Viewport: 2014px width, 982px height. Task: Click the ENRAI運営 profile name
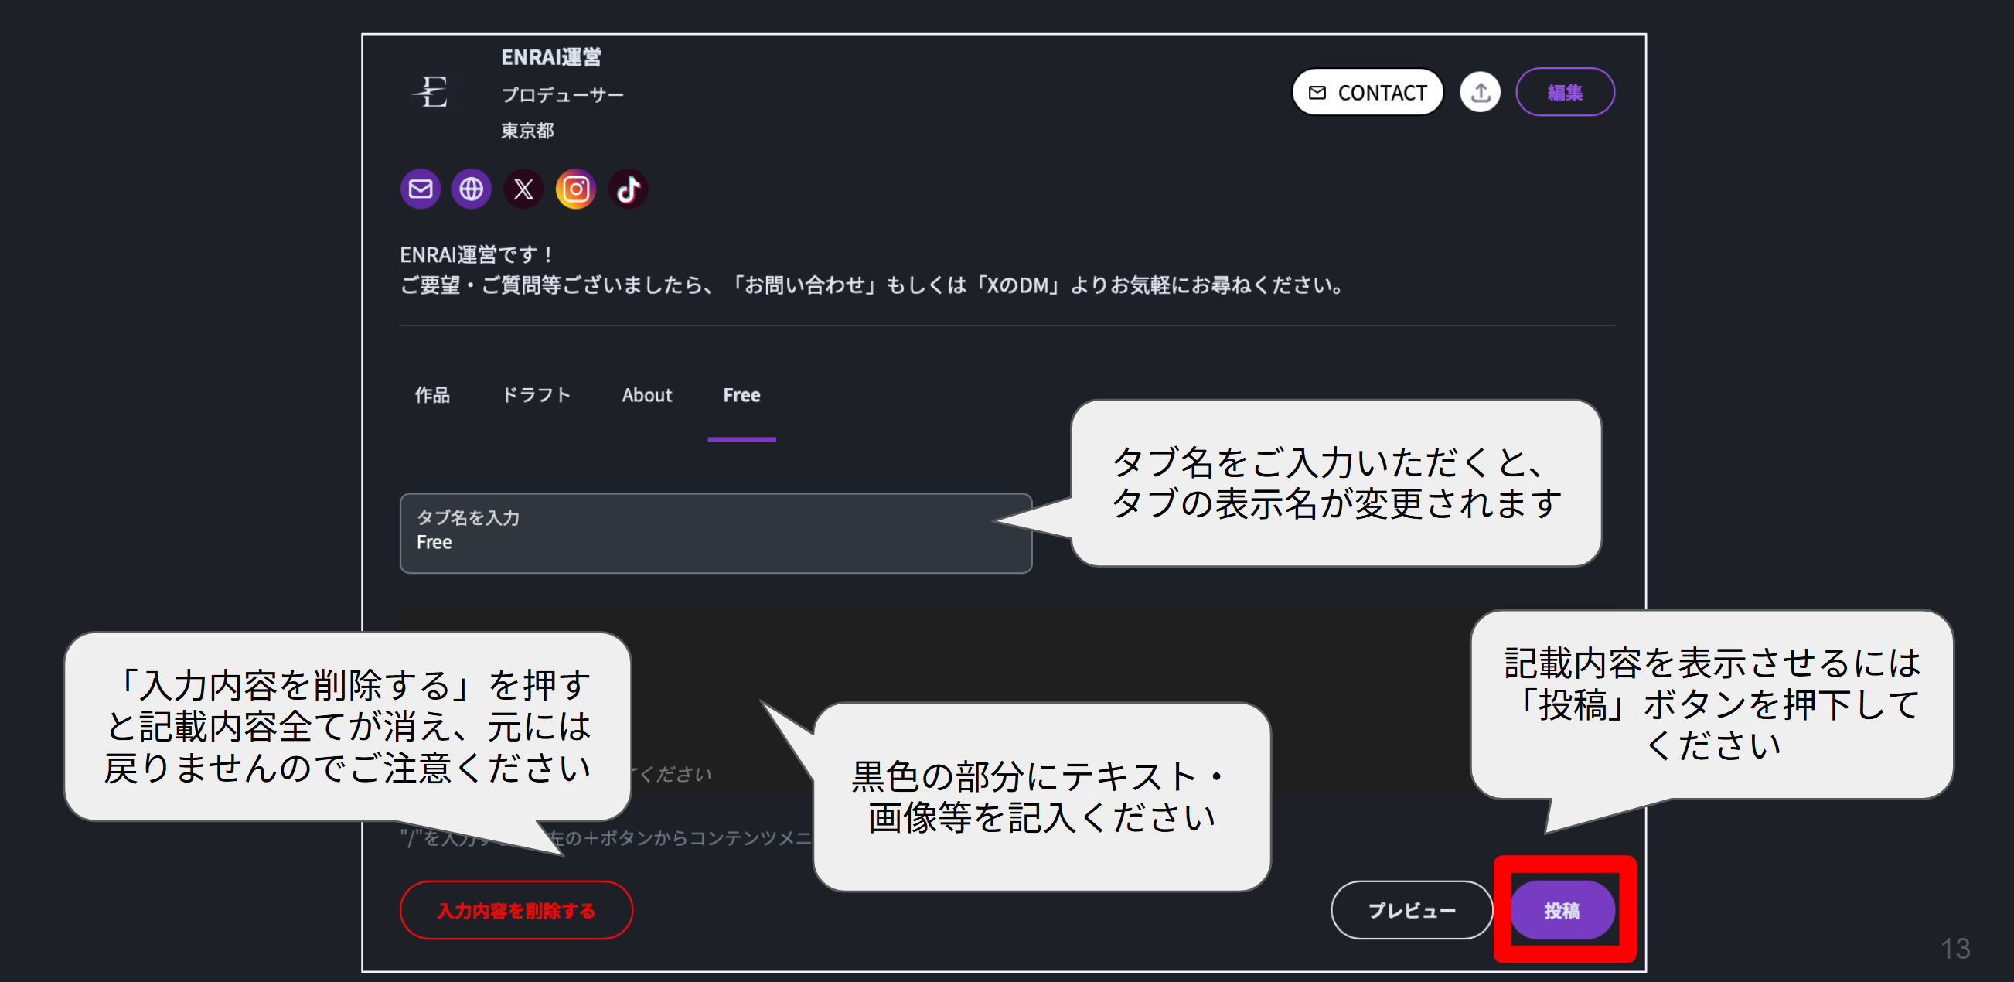[x=551, y=57]
